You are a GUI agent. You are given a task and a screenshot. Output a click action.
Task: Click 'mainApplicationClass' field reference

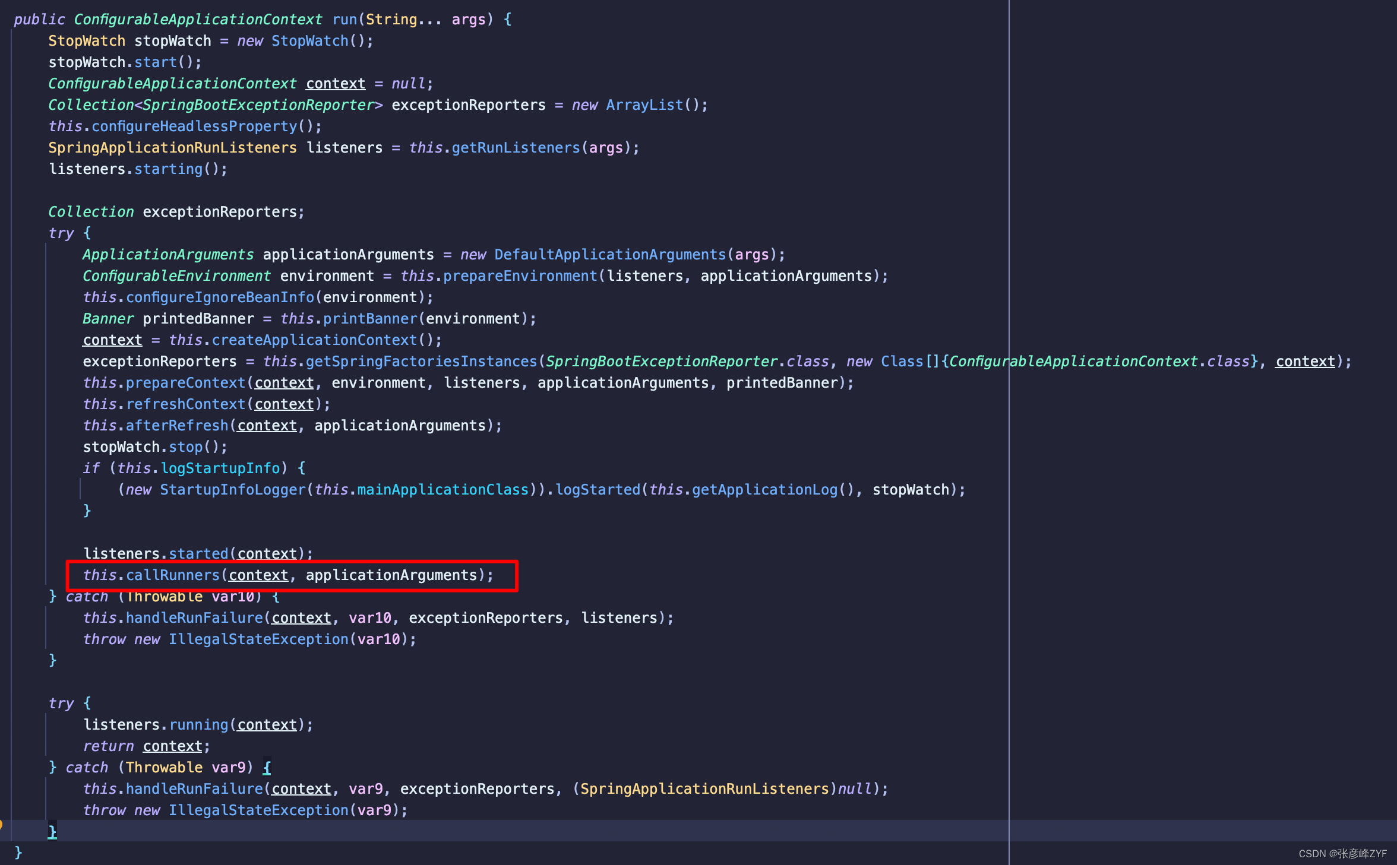[x=443, y=490]
